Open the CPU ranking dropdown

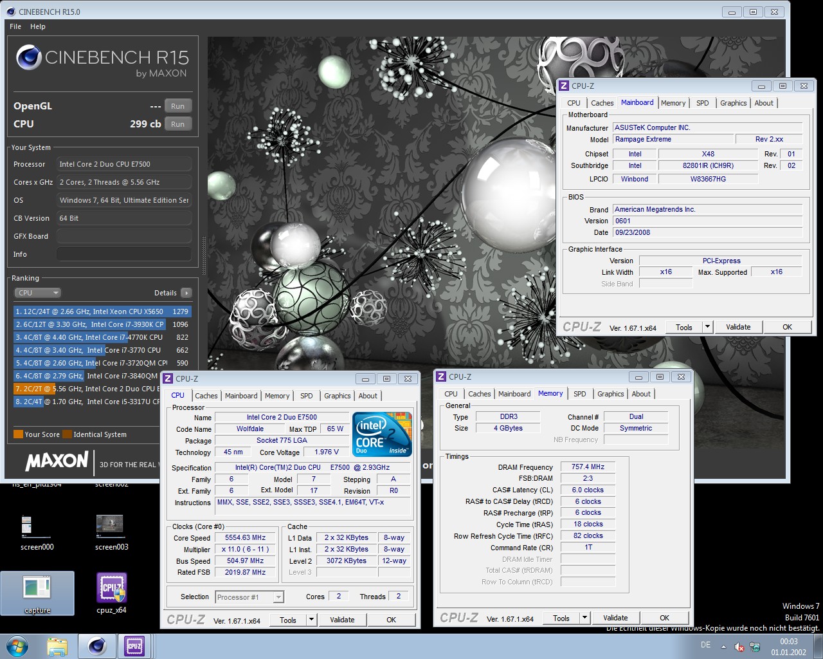click(37, 293)
